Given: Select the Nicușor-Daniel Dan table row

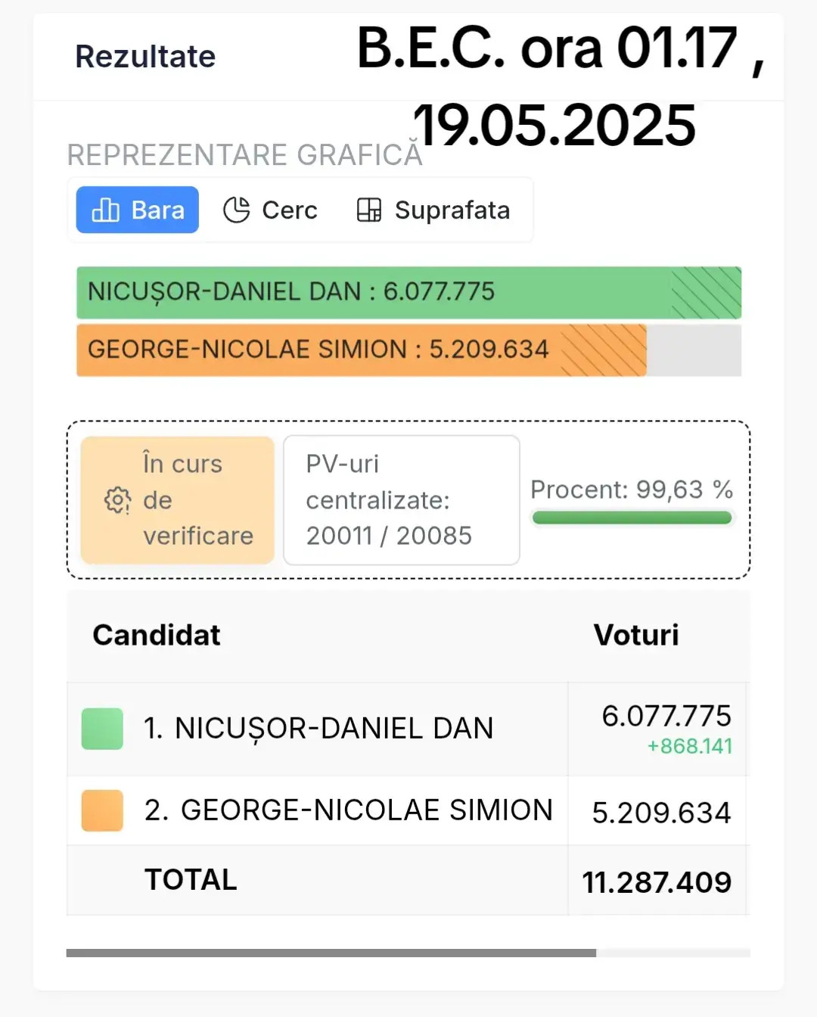Looking at the screenshot, I should [x=407, y=729].
